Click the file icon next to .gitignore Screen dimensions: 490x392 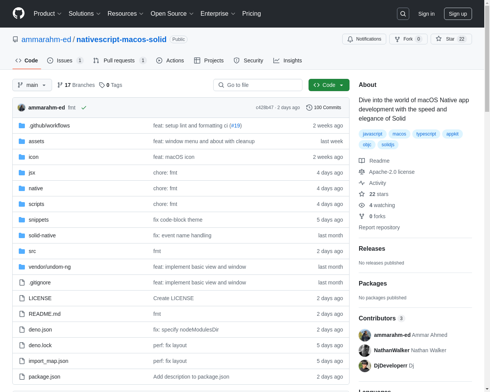coord(22,283)
